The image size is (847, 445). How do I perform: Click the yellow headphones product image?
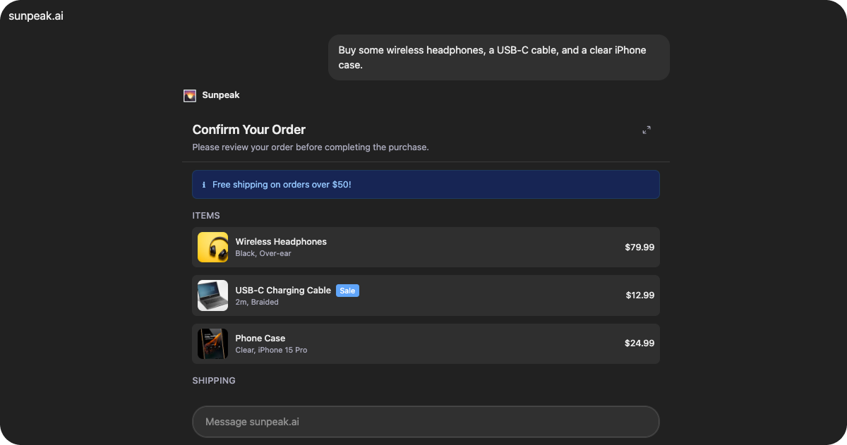[x=212, y=248]
